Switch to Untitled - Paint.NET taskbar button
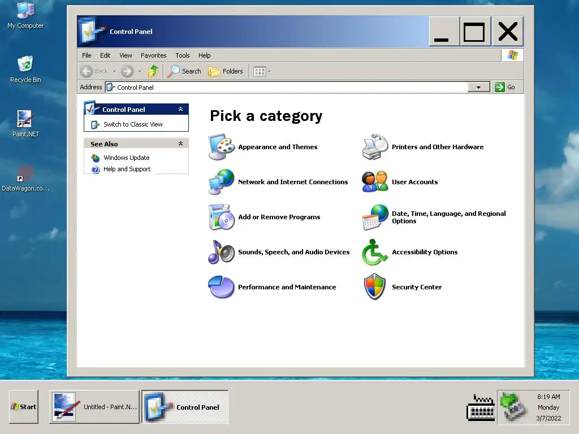Viewport: 579px width, 434px height. [94, 407]
